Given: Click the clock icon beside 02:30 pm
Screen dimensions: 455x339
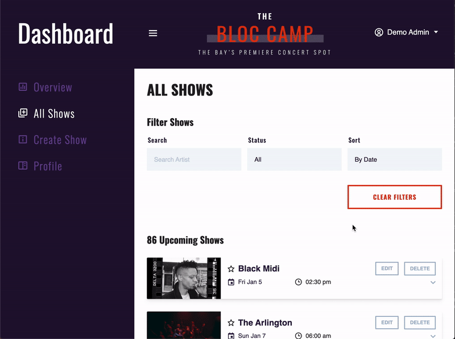Looking at the screenshot, I should (x=297, y=282).
